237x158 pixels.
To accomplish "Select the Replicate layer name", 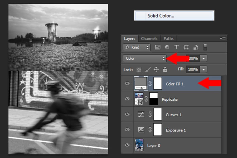I will [170, 99].
